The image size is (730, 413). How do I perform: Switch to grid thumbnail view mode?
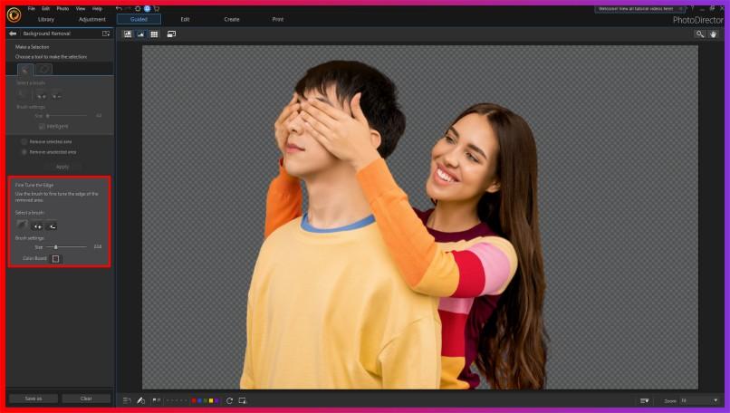154,34
